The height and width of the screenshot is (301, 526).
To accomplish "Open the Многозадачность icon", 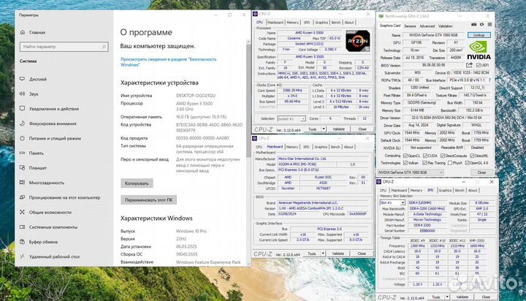I will click(23, 183).
